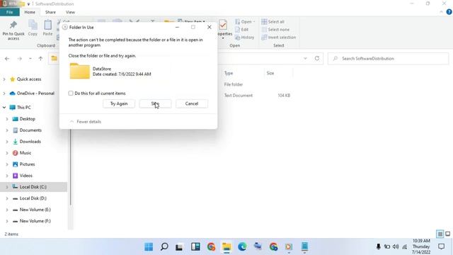The image size is (453, 255).
Task: Select Quick access in navigation pane
Action: (x=29, y=79)
